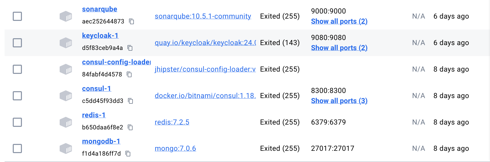Enable the consul-config-loader row checkbox
The height and width of the screenshot is (162, 490).
click(17, 69)
